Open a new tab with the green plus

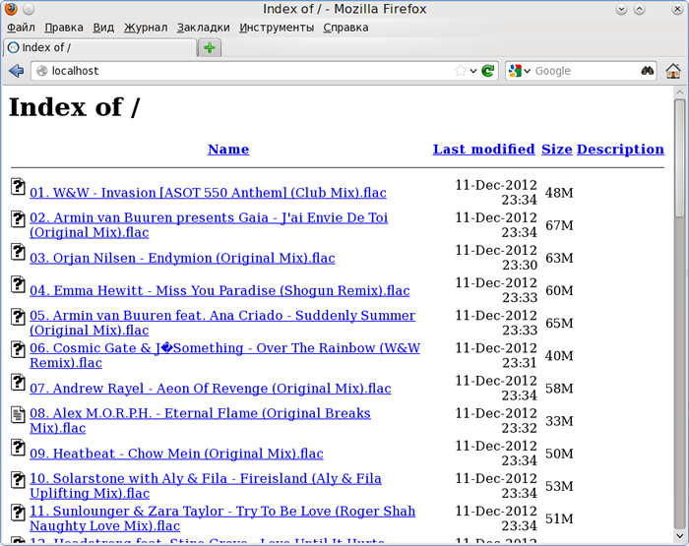click(210, 47)
